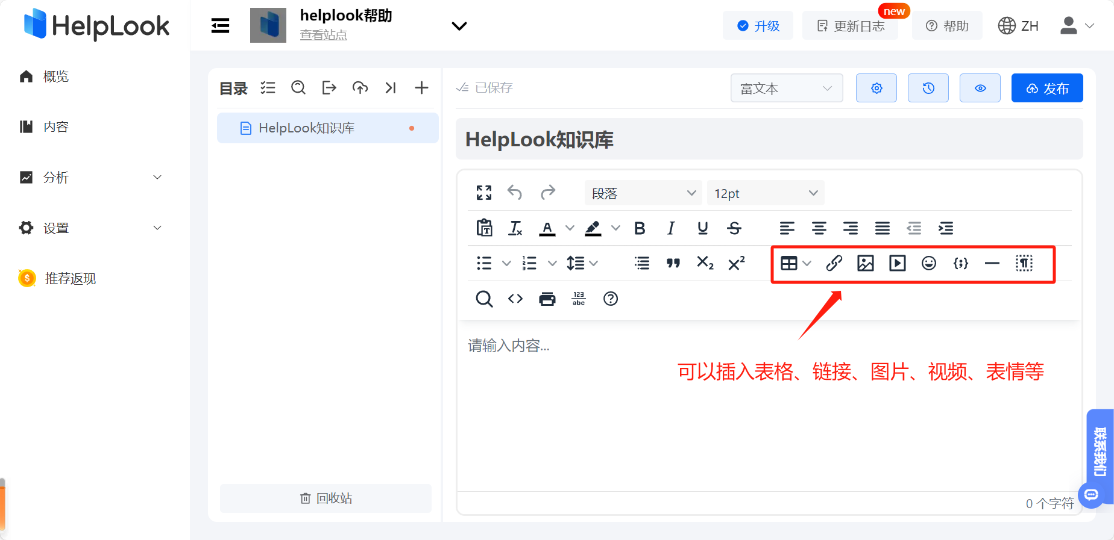Open article settings gear button
Viewport: 1114px width, 540px height.
(876, 88)
